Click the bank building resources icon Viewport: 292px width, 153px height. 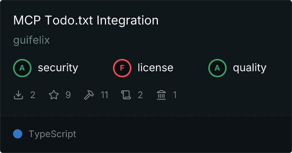coord(161,95)
